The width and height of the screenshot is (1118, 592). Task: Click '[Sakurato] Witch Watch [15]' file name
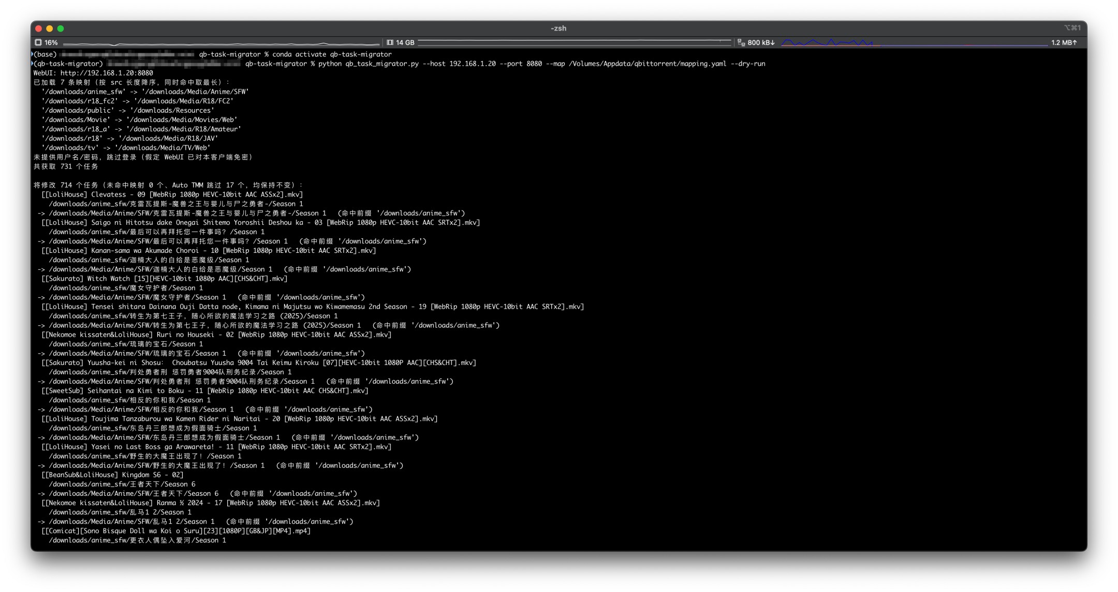tap(164, 278)
